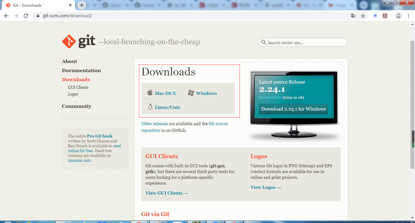This screenshot has height=223, width=415.
Task: Click the red GUI Clients section heading
Action: pos(162,156)
